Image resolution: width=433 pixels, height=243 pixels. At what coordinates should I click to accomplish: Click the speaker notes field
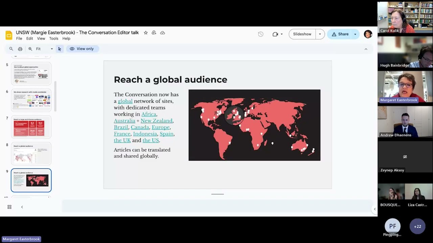pos(217,206)
